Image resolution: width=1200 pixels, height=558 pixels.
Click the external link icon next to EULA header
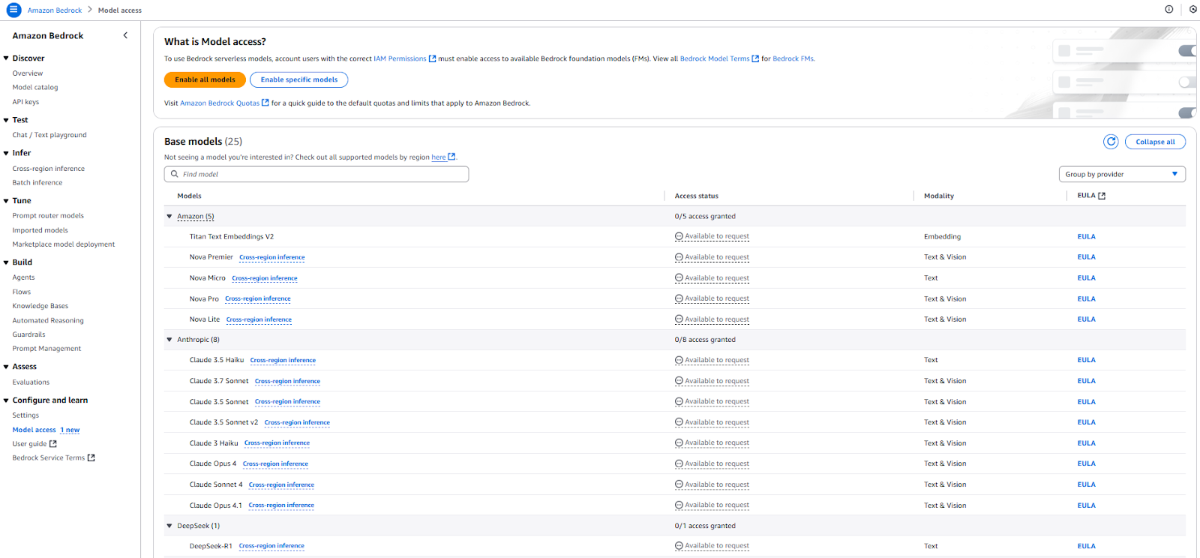coord(1102,196)
